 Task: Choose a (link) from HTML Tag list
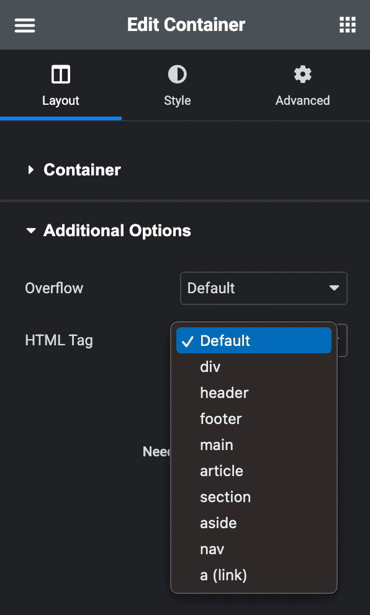[x=254, y=575]
